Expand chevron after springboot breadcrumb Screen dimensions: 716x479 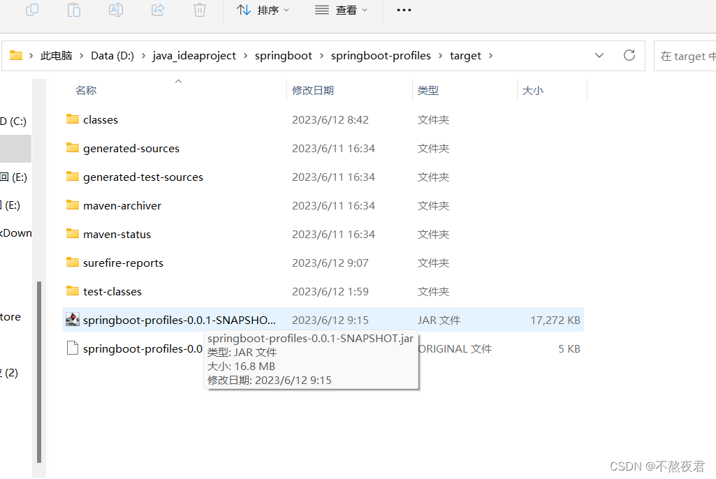coord(321,56)
